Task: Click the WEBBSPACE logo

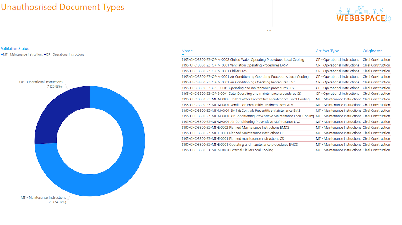Action: [x=364, y=14]
